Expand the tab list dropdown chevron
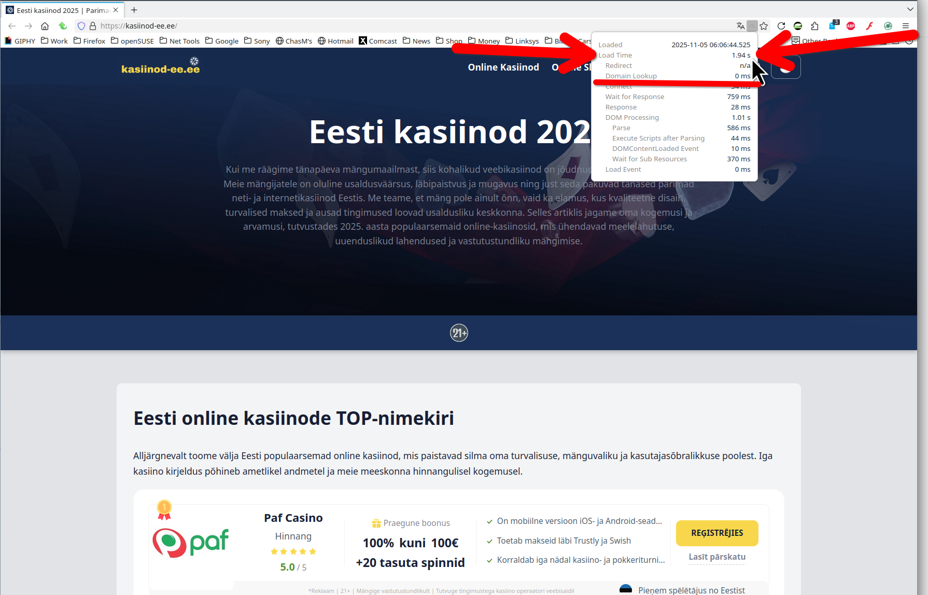The height and width of the screenshot is (595, 928). coord(910,9)
